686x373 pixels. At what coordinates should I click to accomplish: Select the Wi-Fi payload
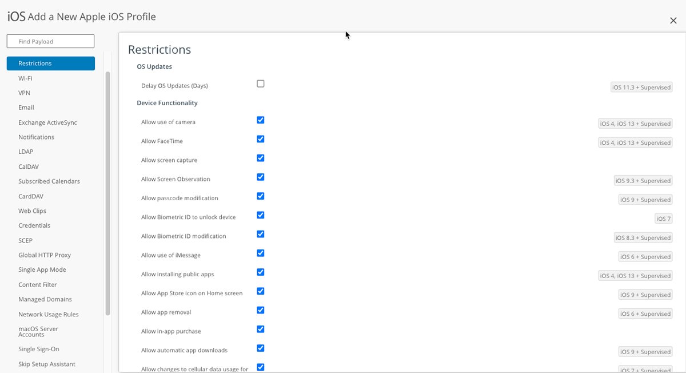click(25, 78)
